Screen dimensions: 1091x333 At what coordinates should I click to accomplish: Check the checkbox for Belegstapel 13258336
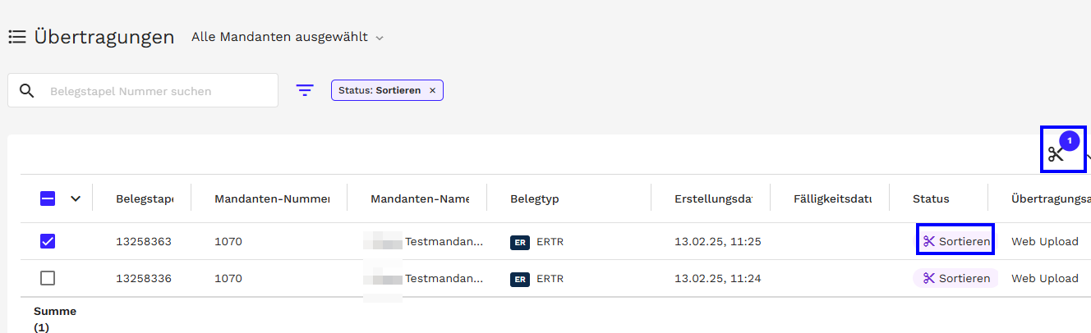tap(48, 278)
